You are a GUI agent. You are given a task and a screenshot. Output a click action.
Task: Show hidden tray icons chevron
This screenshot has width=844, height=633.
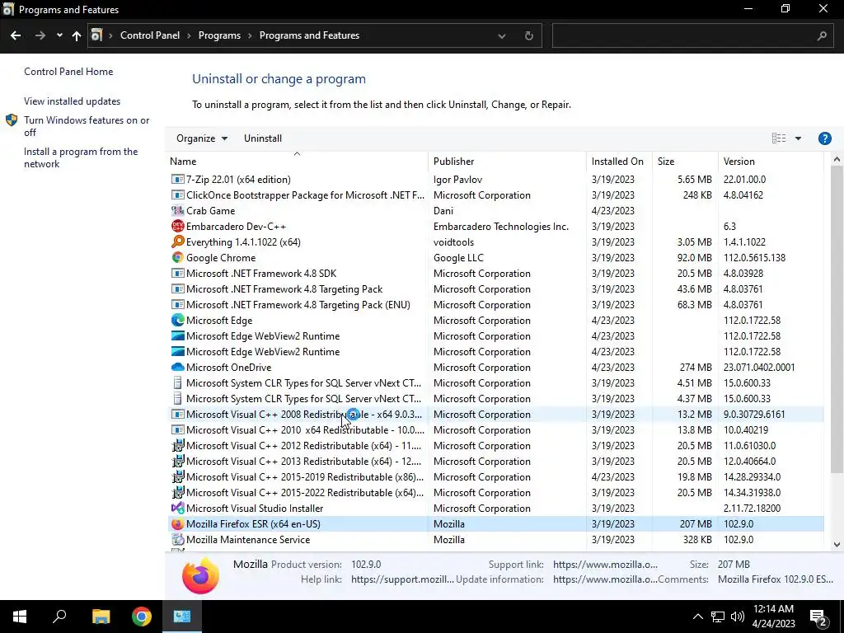pyautogui.click(x=697, y=617)
